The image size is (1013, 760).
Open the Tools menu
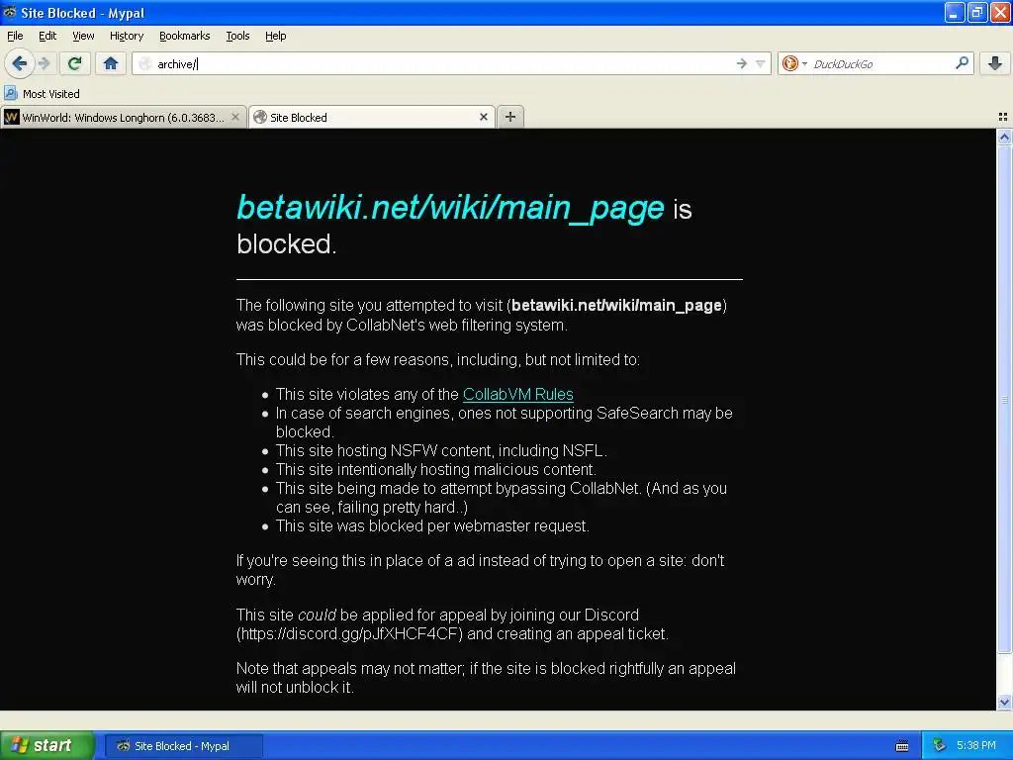coord(237,36)
